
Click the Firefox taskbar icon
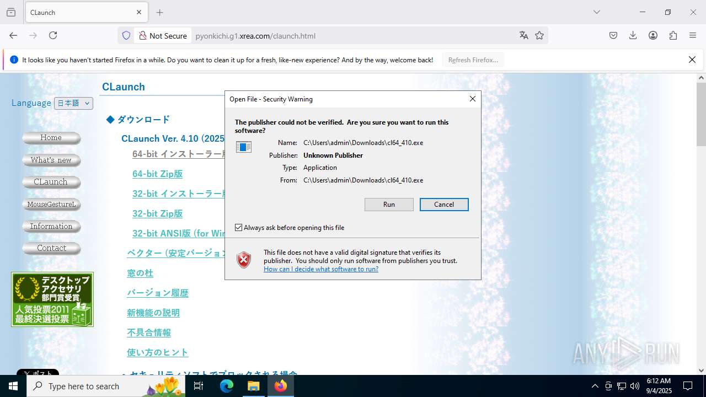pos(280,386)
